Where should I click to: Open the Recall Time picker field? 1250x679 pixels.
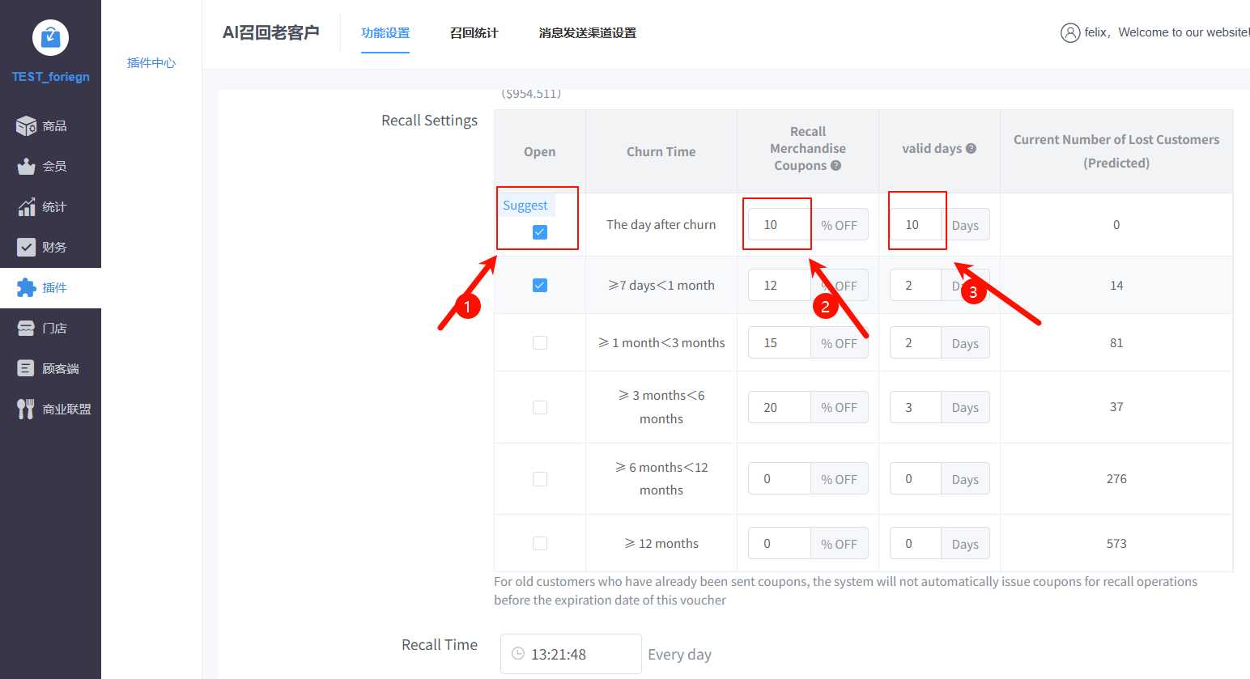(571, 654)
